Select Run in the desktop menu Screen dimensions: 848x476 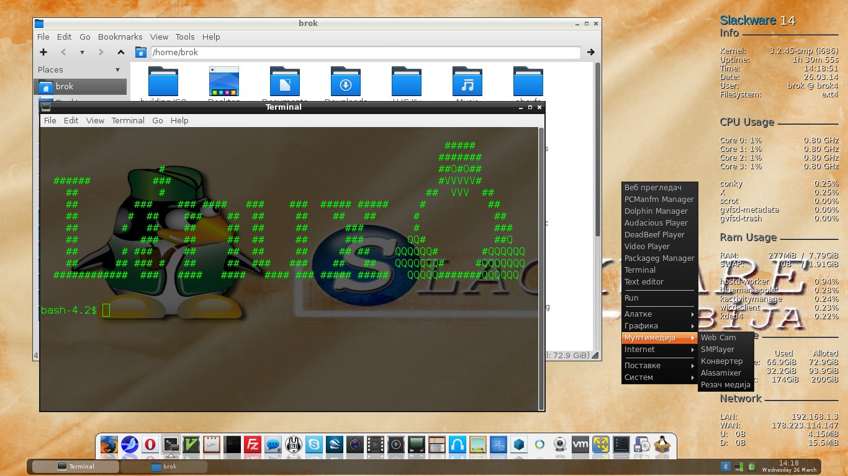coord(660,298)
